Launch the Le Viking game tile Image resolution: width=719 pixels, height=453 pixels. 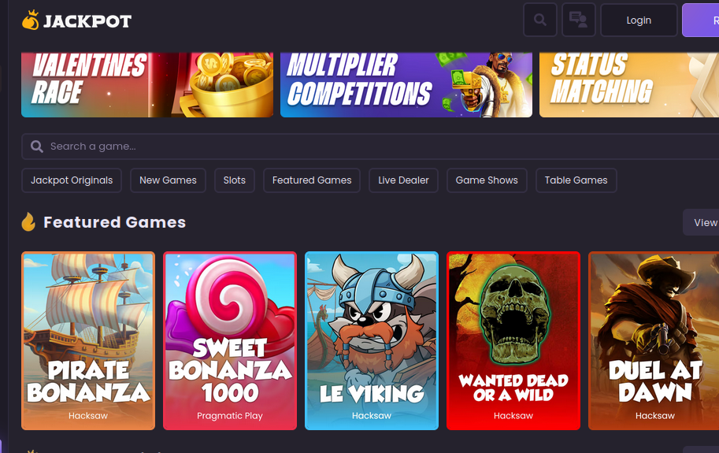(x=372, y=340)
